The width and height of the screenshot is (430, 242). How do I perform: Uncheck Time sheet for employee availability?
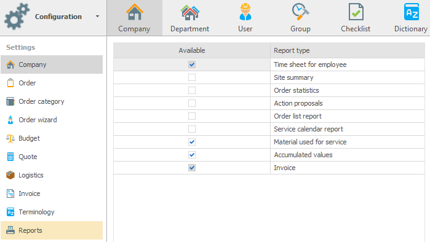(x=192, y=64)
